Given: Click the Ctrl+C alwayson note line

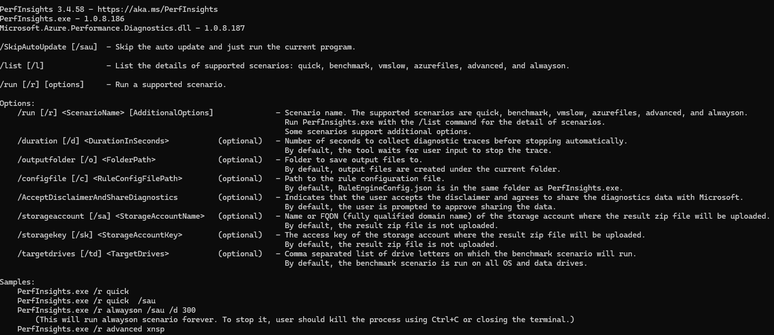Looking at the screenshot, I should coord(301,320).
